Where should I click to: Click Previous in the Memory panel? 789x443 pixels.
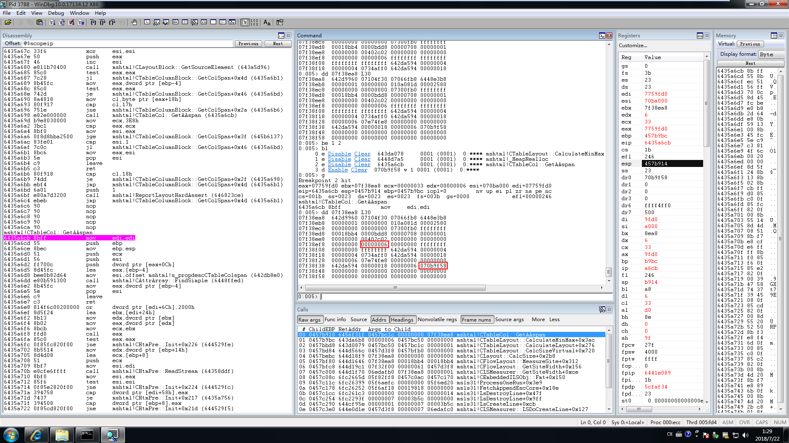[x=750, y=44]
